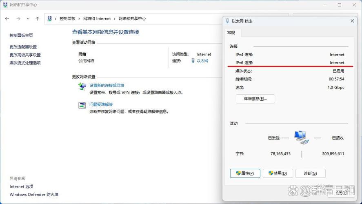Click the 媒体状态 value 已启用
The image size is (362, 204).
tap(338, 71)
